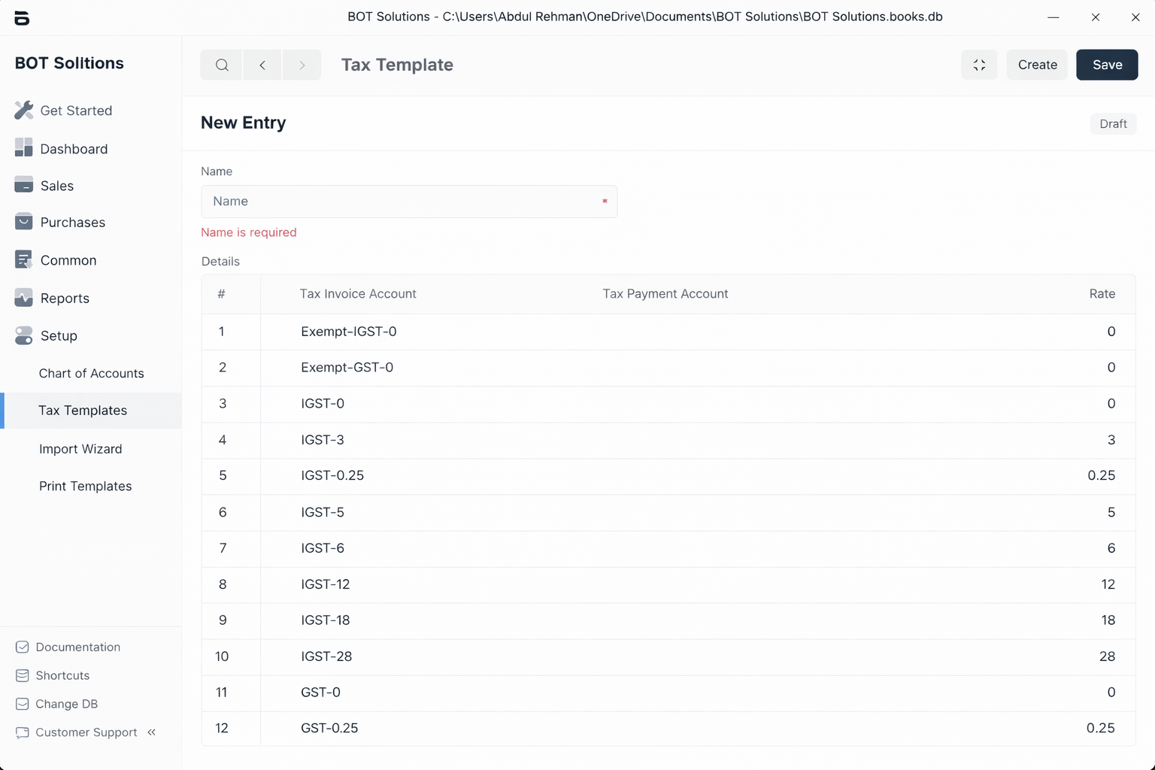Click the Get Started wrench icon

(23, 111)
